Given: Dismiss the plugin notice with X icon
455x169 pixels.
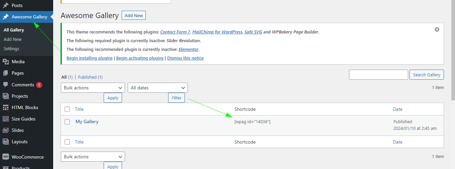Looking at the screenshot, I should (437, 29).
